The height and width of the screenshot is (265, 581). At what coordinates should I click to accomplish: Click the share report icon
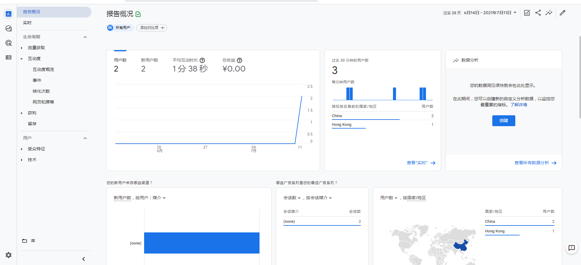538,13
